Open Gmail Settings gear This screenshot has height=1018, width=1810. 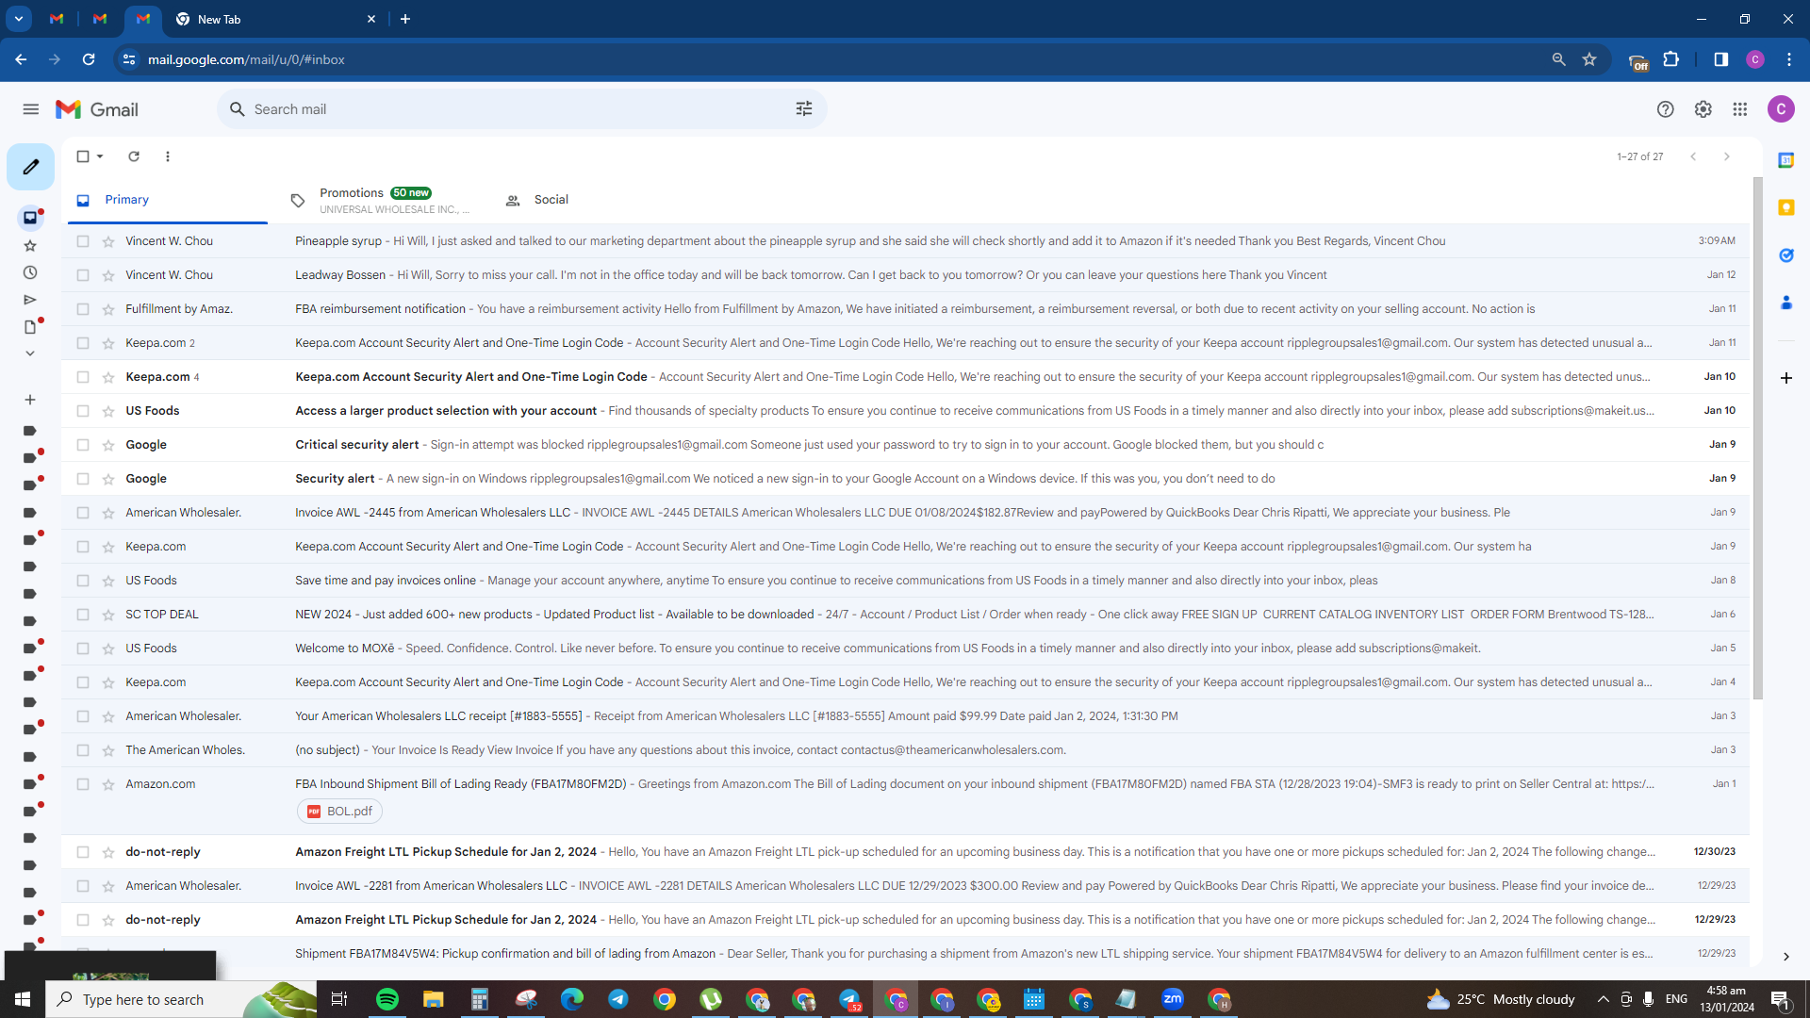coord(1703,109)
